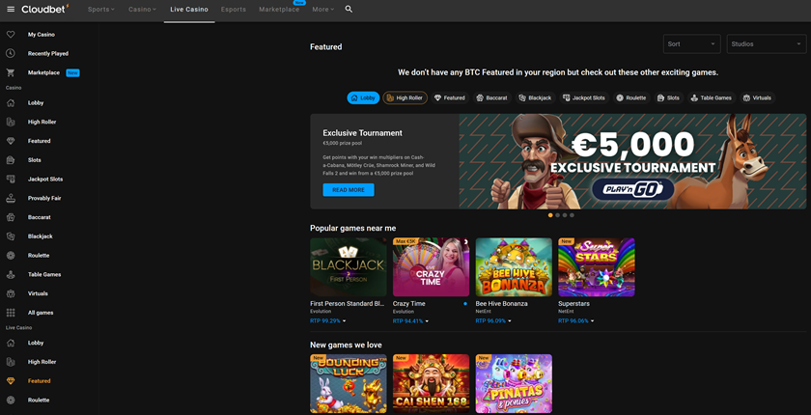The image size is (811, 415).
Task: Open First Person Blackjack game thumbnail
Action: [x=349, y=267]
